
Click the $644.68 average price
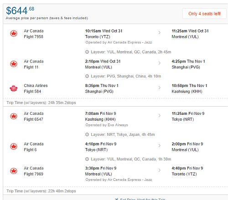(x=20, y=10)
